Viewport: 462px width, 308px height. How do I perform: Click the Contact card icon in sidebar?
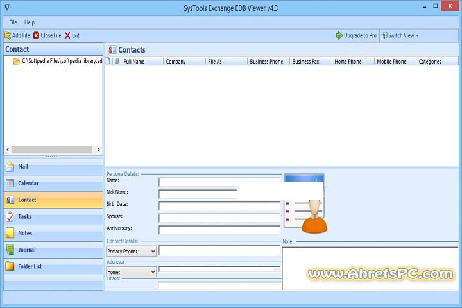[x=10, y=200]
